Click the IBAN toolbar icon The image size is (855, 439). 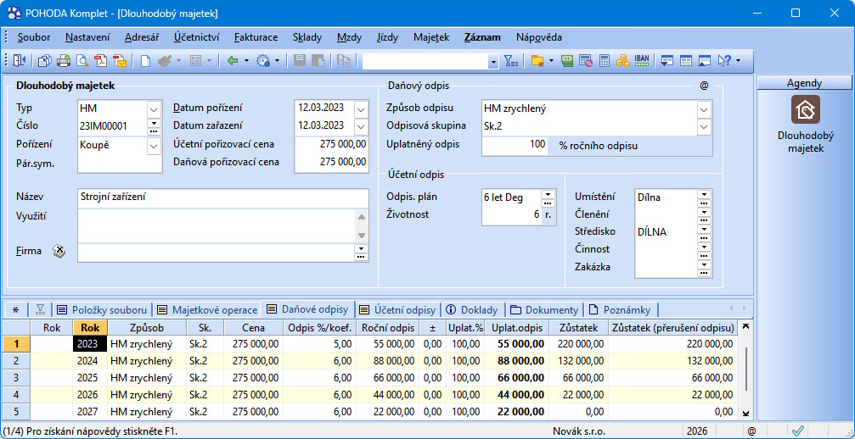click(x=642, y=61)
